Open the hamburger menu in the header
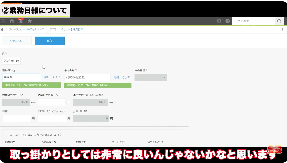287x163 pixels. coord(3,21)
